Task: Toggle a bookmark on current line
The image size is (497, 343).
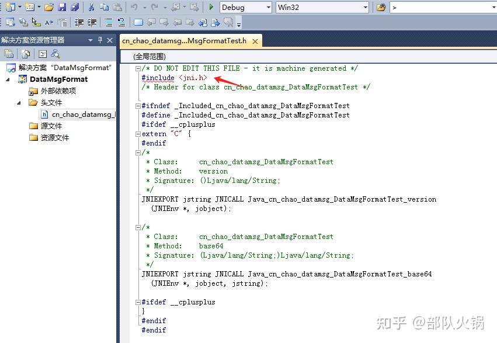Action: (x=137, y=22)
